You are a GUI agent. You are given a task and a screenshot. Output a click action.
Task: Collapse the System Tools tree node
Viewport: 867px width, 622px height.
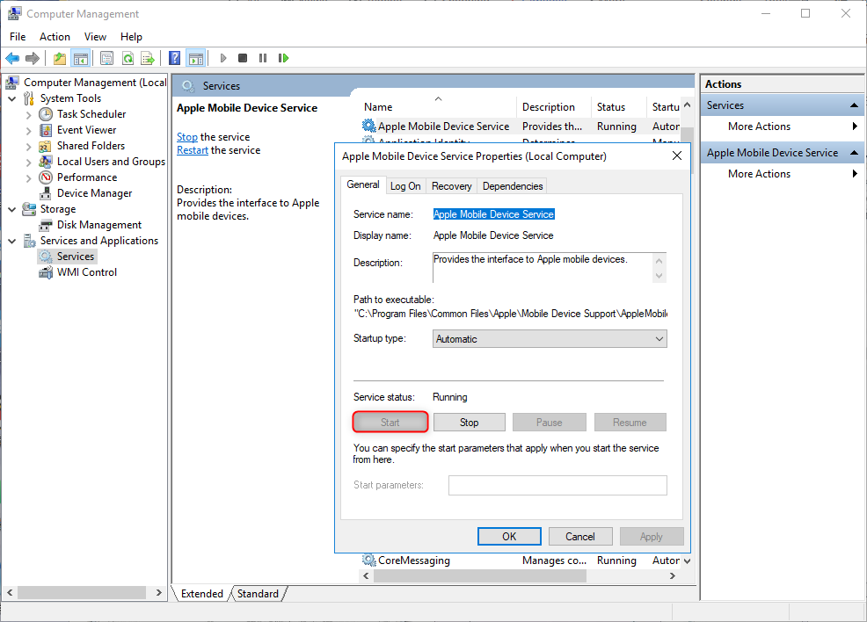[x=12, y=98]
